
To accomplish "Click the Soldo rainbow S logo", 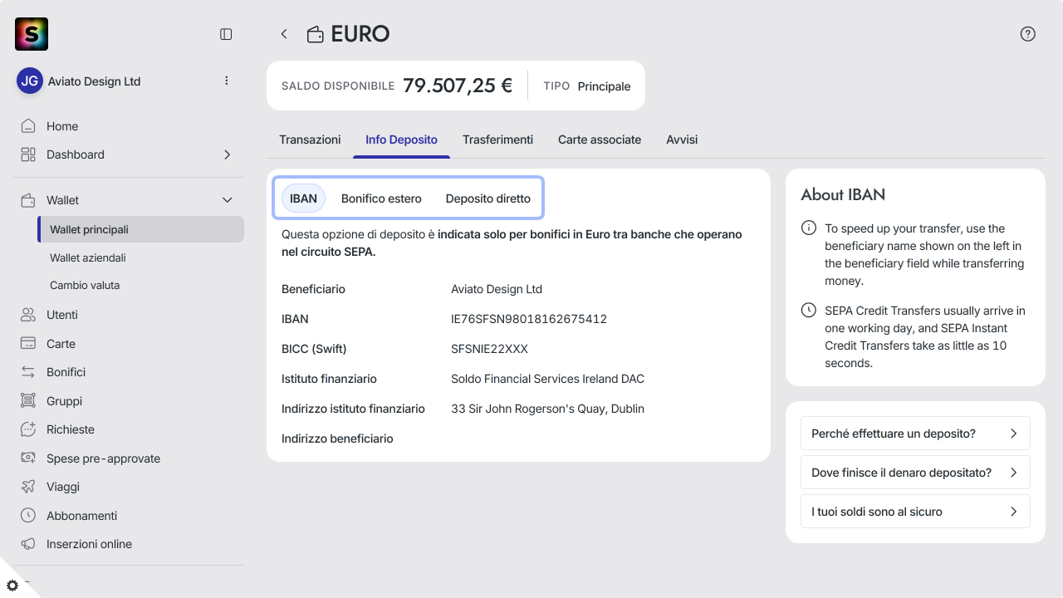I will 32,34.
